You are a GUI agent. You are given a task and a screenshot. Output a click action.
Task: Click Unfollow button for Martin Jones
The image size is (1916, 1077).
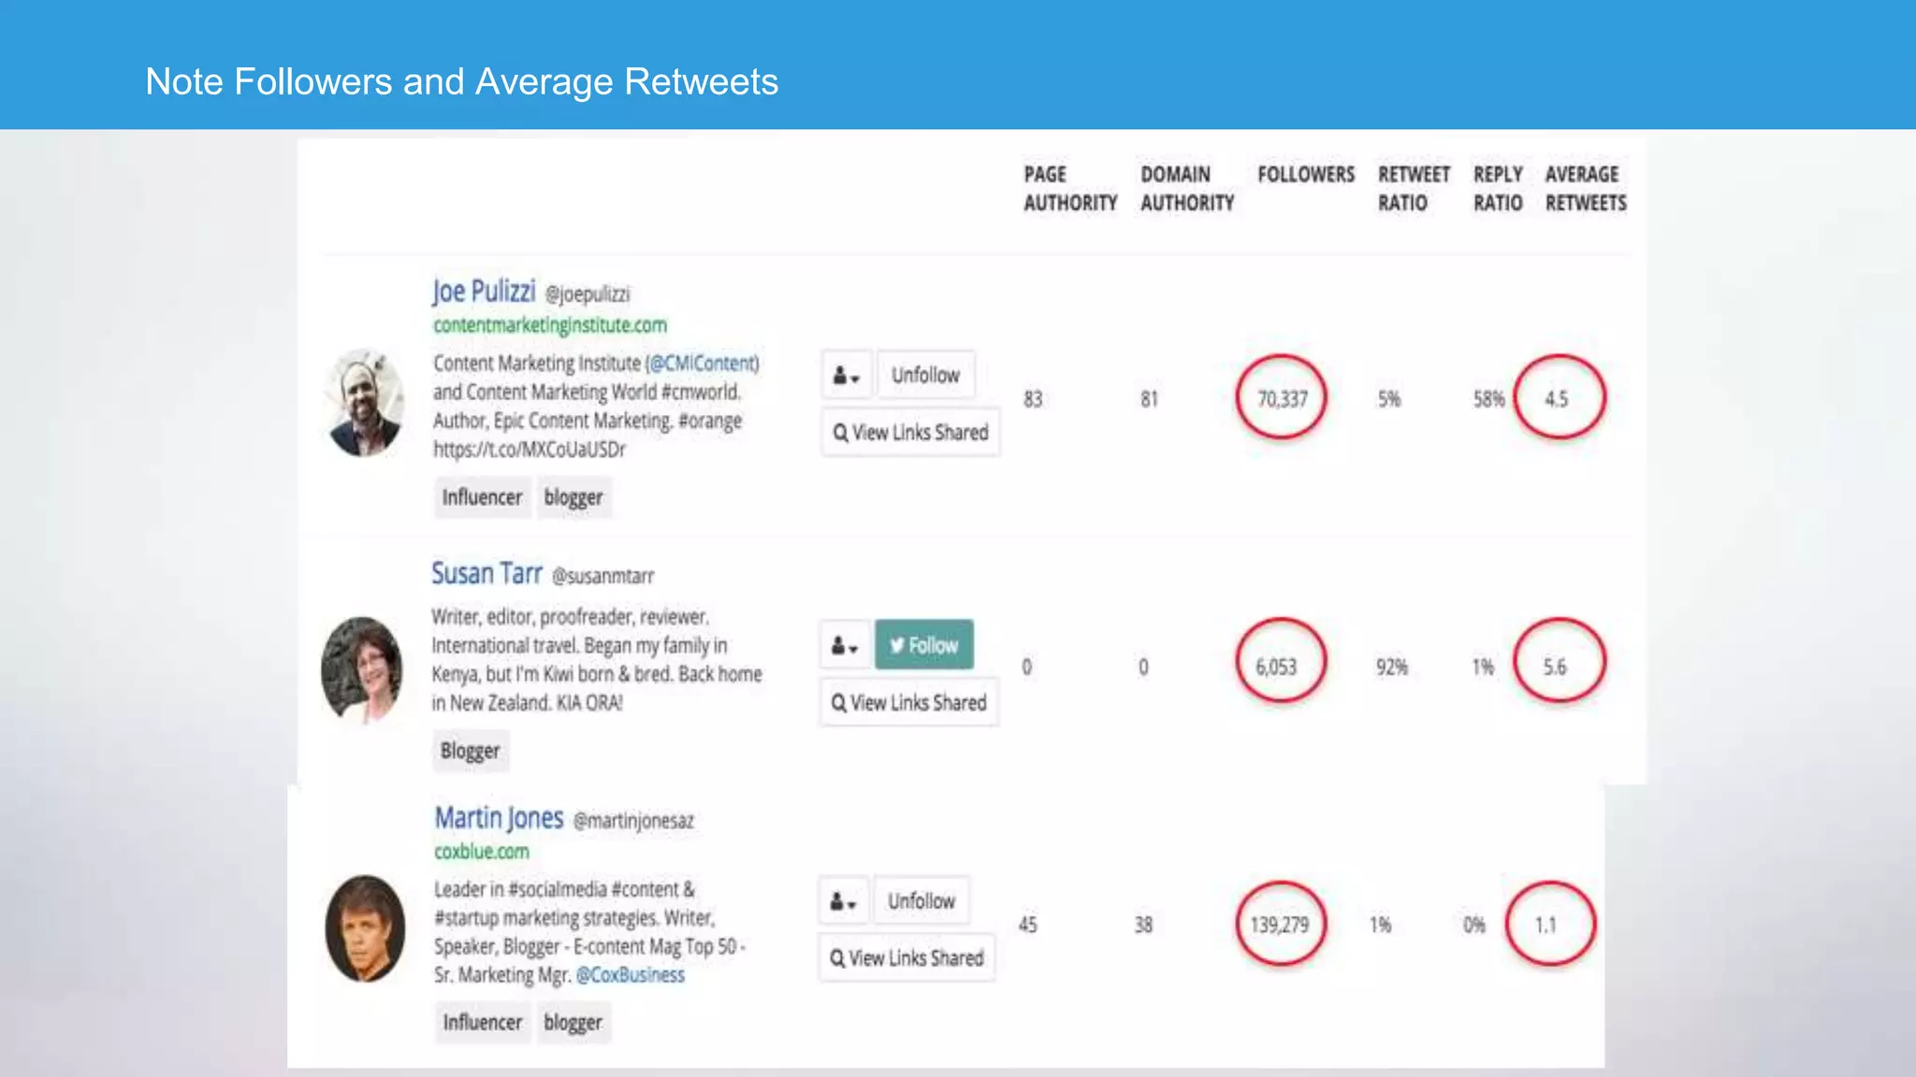tap(921, 901)
